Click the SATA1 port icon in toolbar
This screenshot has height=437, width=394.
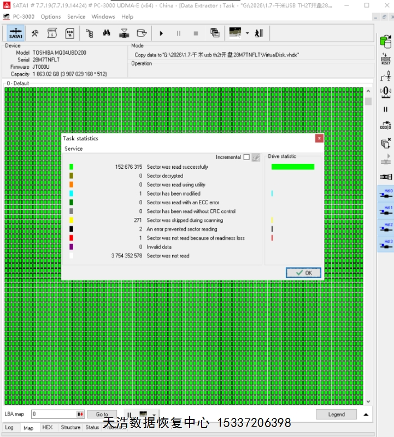(16, 33)
